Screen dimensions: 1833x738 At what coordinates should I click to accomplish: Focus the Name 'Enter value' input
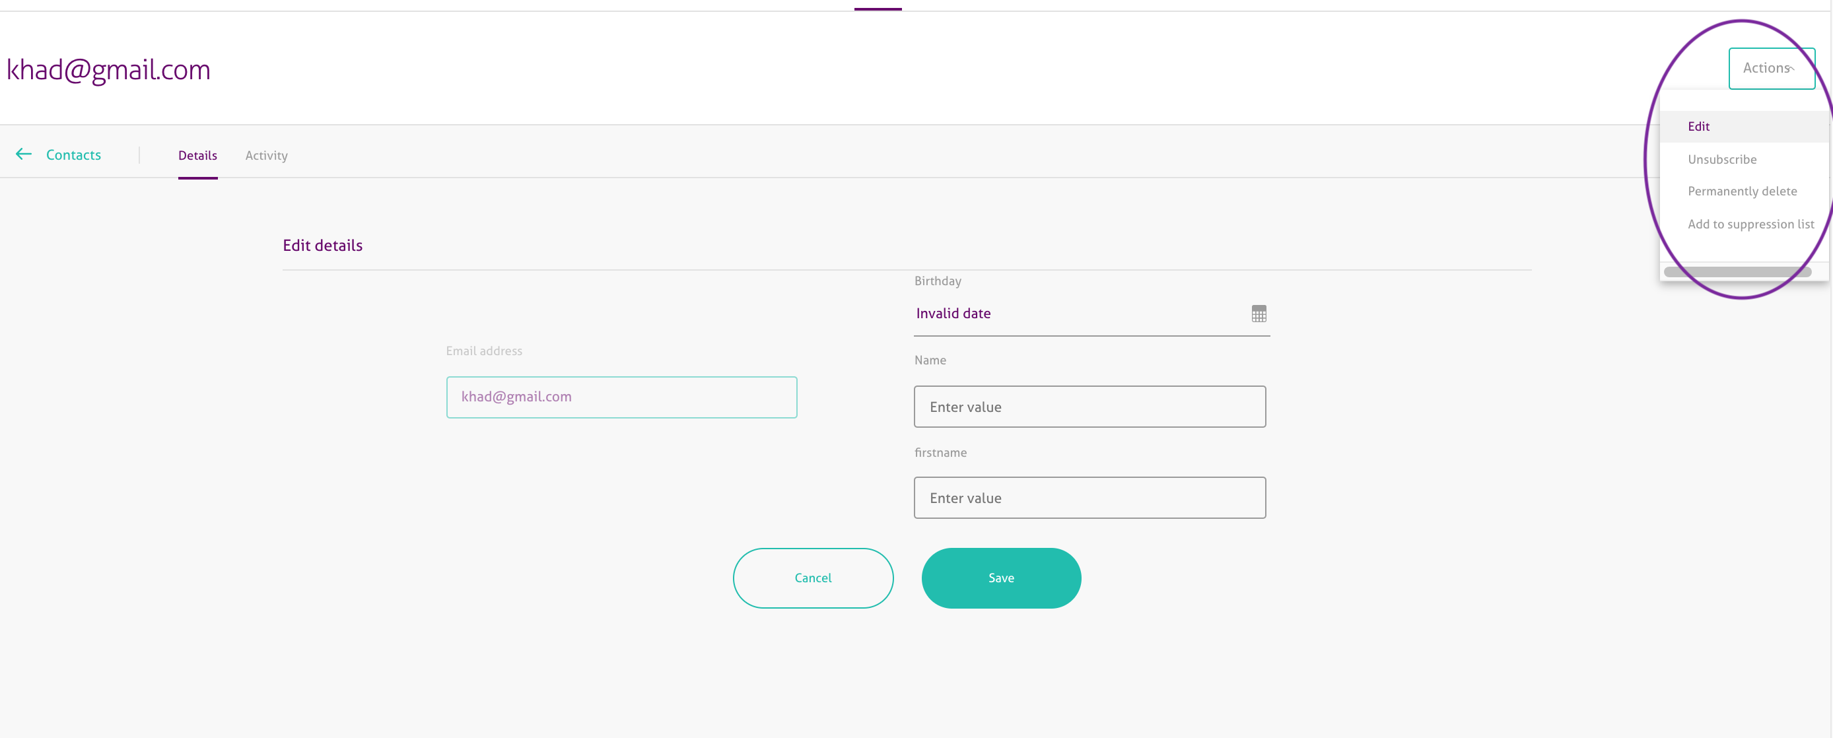[x=1089, y=407]
